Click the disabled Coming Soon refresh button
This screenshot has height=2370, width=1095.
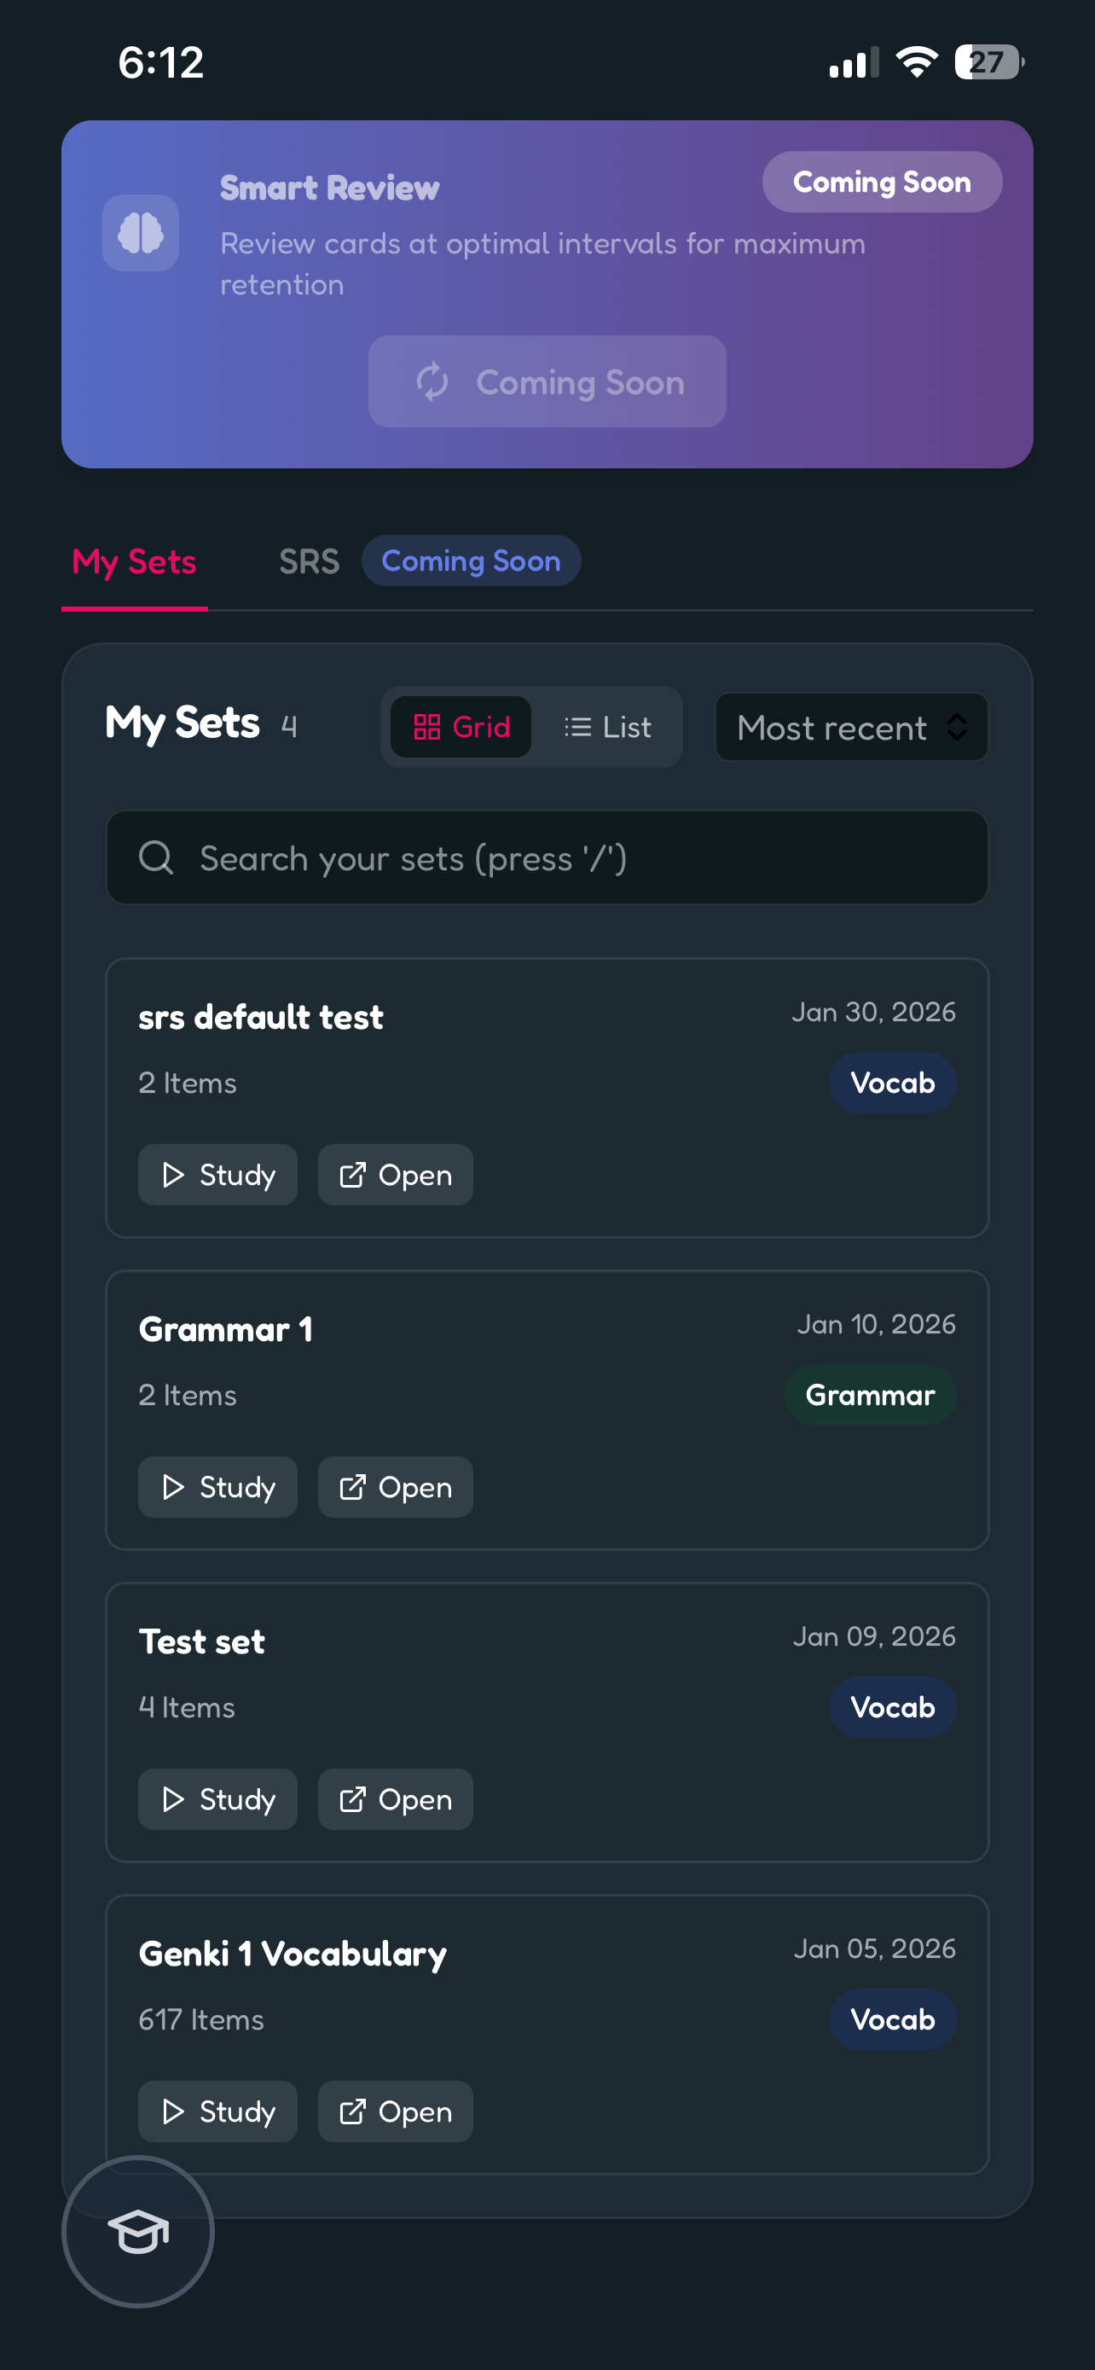(x=547, y=380)
